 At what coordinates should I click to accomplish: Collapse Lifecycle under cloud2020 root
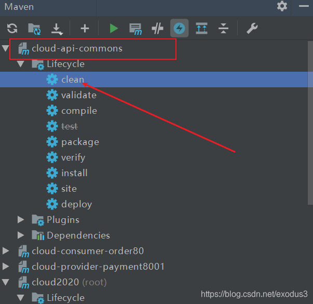pyautogui.click(x=21, y=298)
